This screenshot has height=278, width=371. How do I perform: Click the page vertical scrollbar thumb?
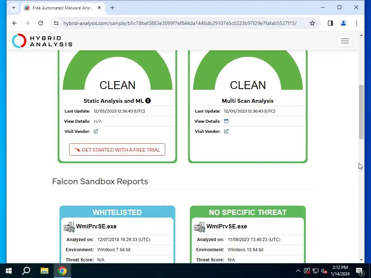361,112
